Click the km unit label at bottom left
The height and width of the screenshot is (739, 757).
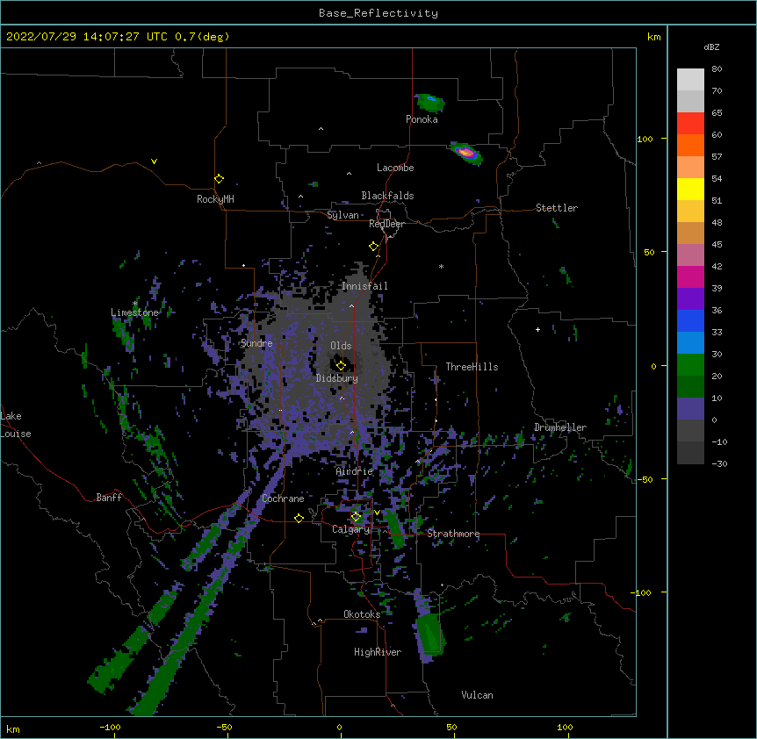tap(13, 729)
